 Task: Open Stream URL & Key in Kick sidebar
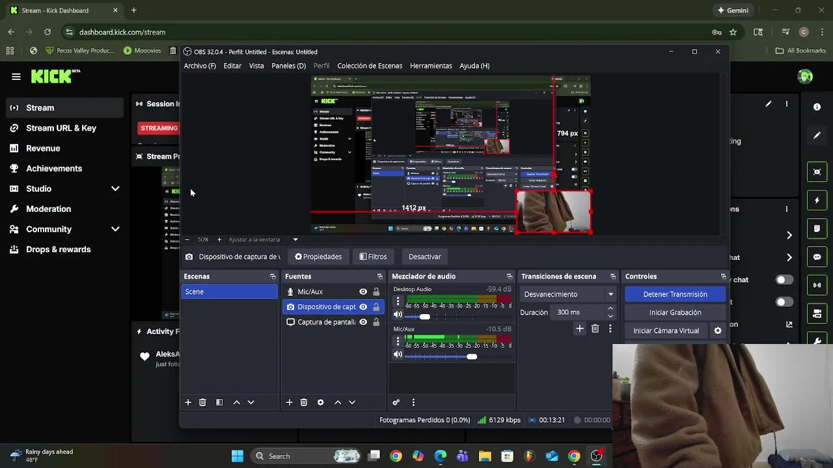(x=61, y=128)
